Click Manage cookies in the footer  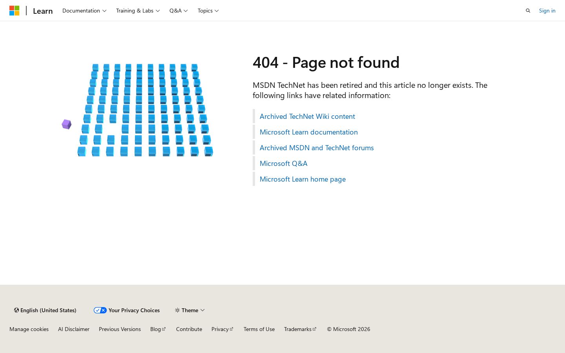point(29,329)
